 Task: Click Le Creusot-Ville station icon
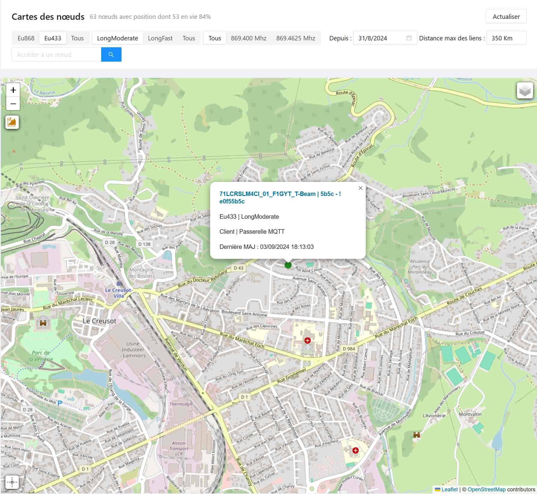point(119,283)
